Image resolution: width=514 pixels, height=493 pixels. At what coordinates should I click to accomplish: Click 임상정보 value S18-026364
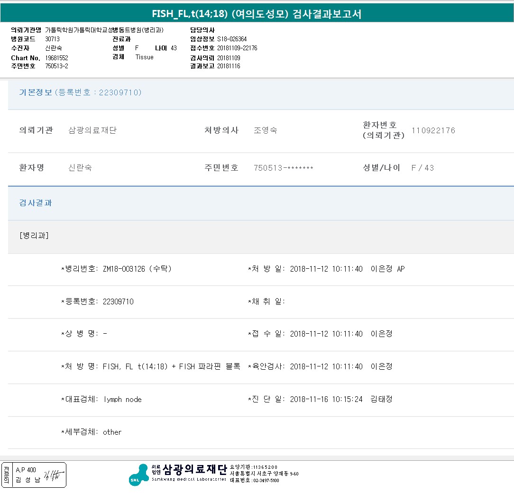click(232, 39)
